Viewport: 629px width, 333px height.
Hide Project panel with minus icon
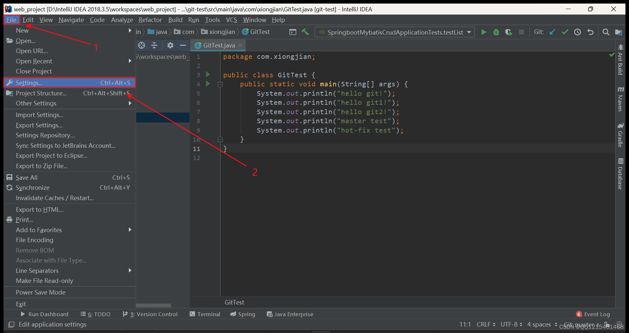[183, 45]
